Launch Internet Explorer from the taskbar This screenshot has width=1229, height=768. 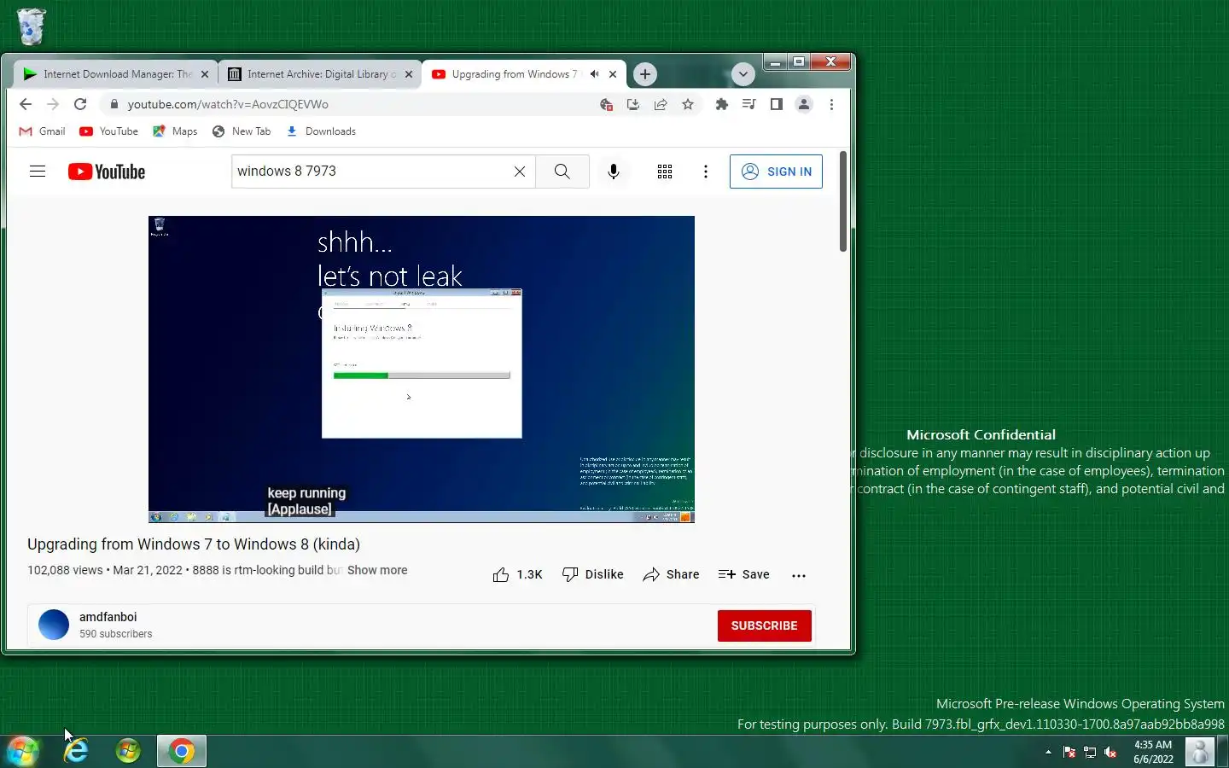(76, 751)
